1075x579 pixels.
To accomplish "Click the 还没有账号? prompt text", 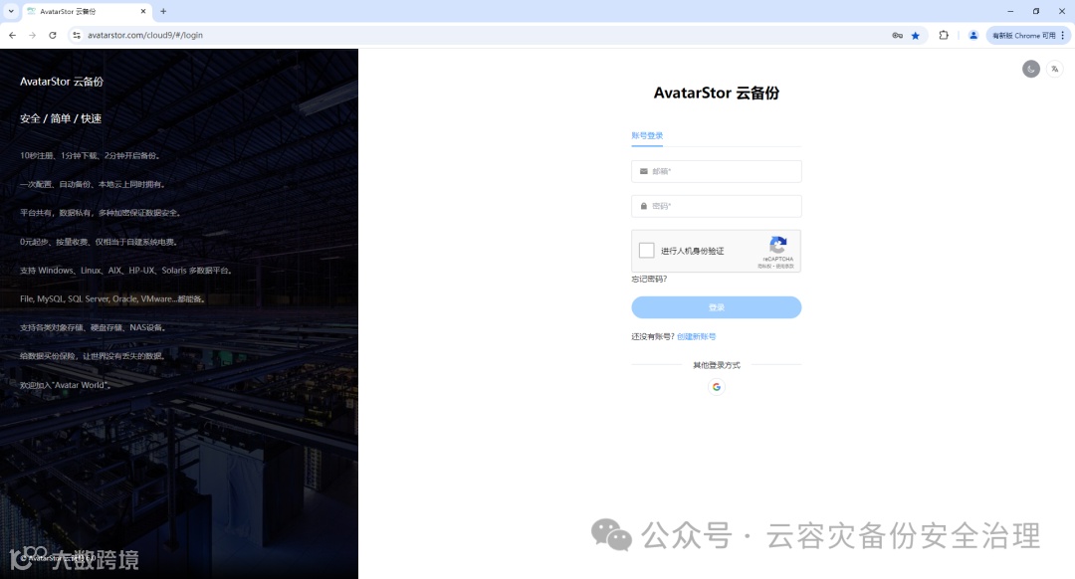I will [653, 336].
